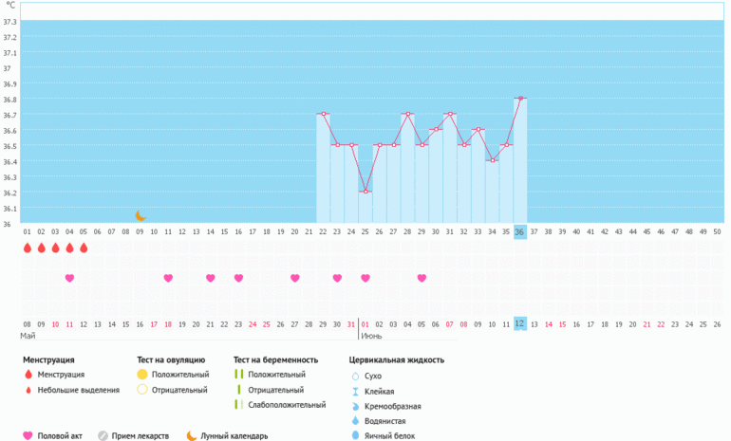Click the Прием лекарств pill icon in legend

(103, 436)
